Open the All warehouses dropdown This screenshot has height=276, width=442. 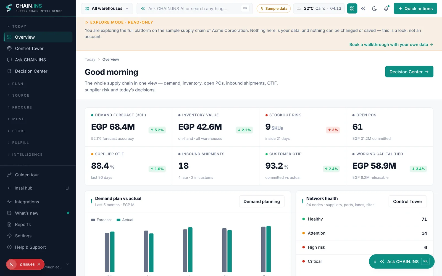[x=107, y=9]
